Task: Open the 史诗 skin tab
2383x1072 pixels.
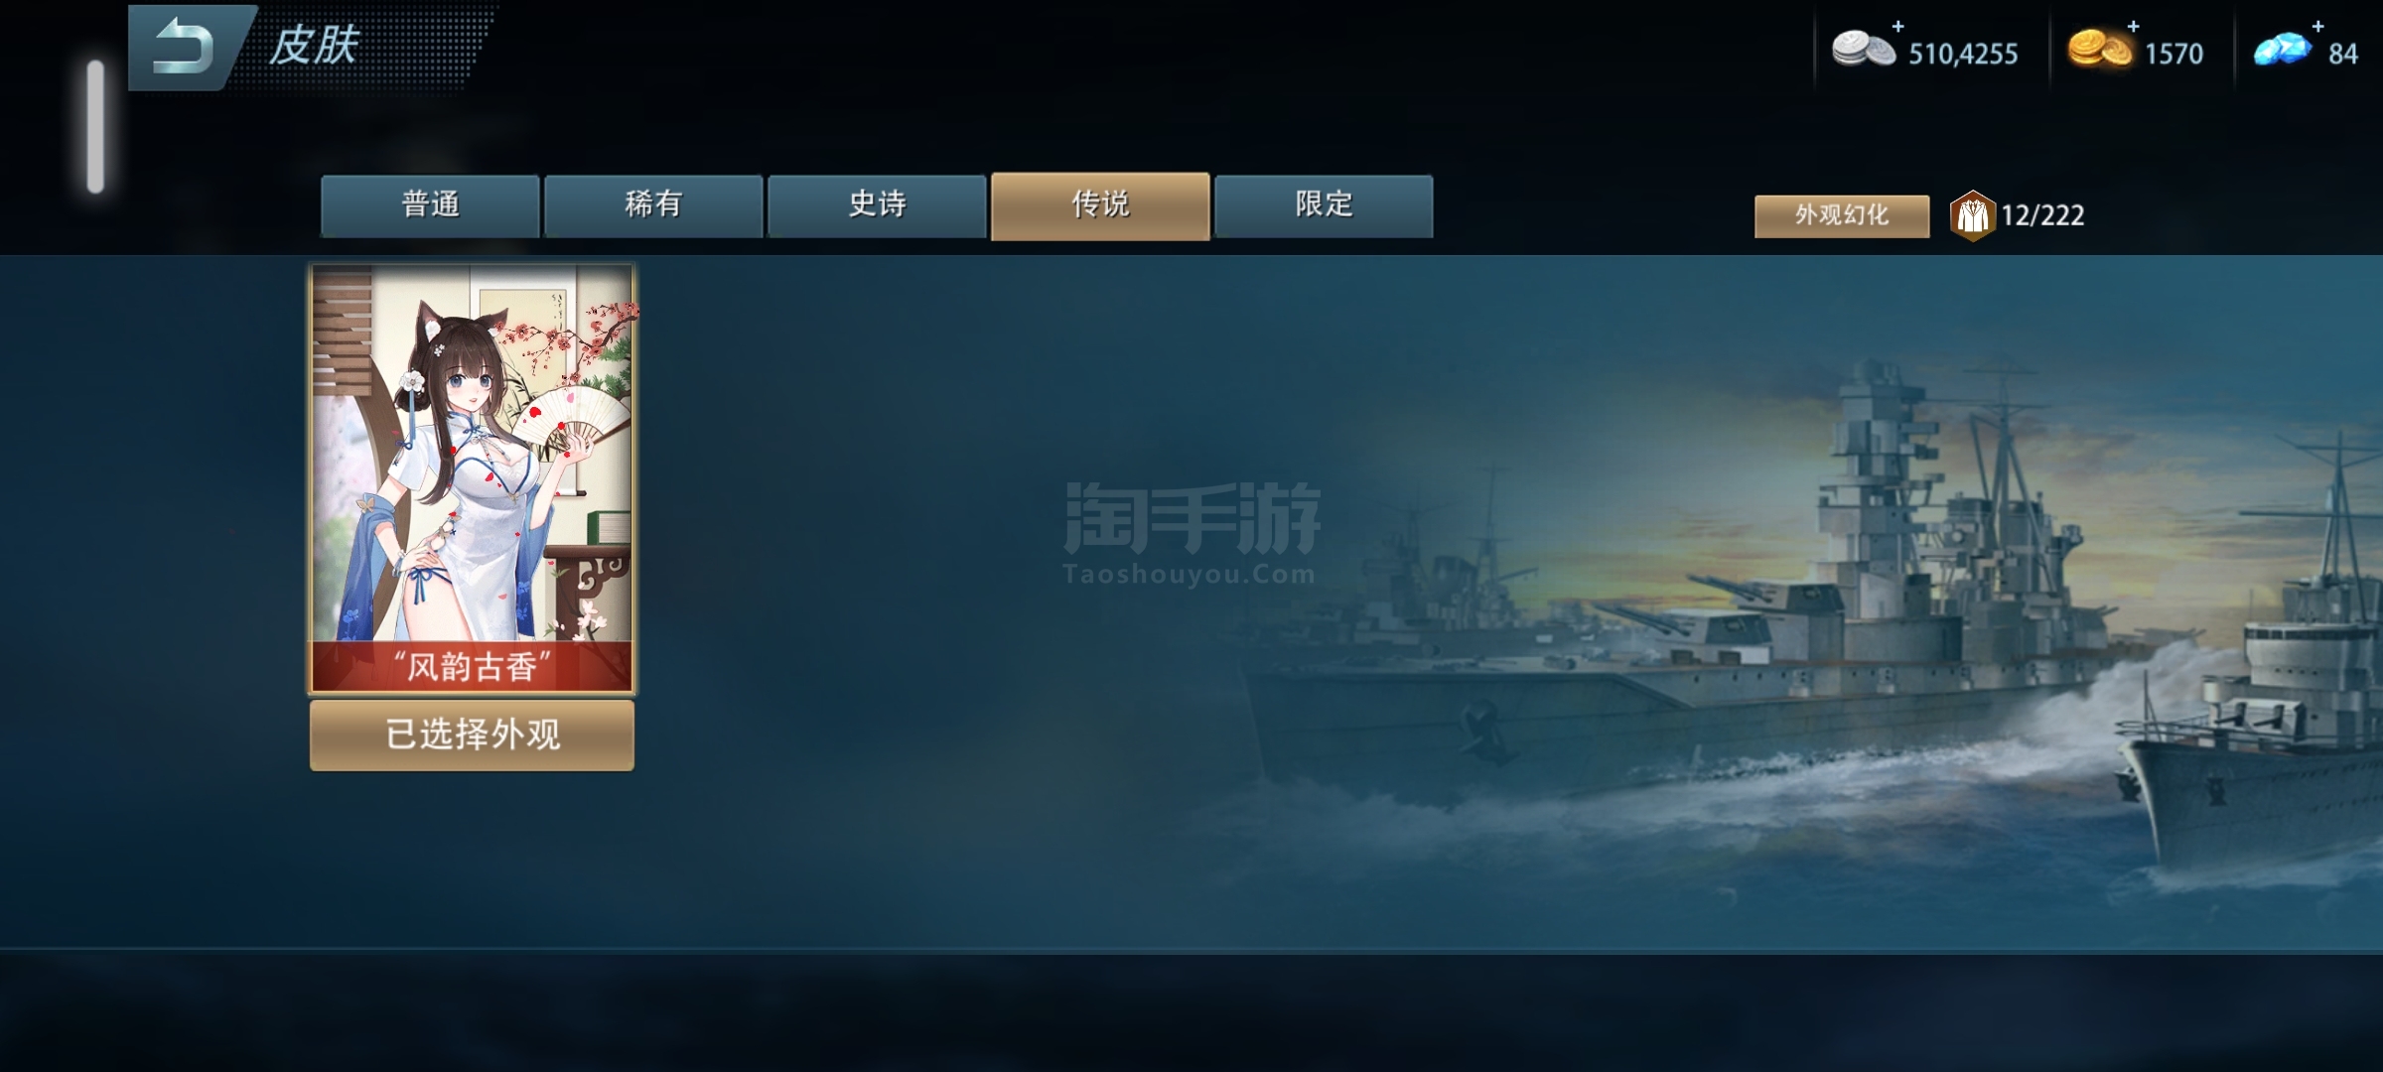Action: [x=877, y=205]
